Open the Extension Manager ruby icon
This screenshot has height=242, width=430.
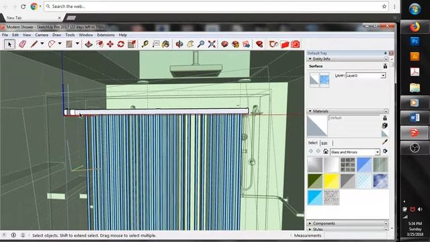tap(259, 44)
